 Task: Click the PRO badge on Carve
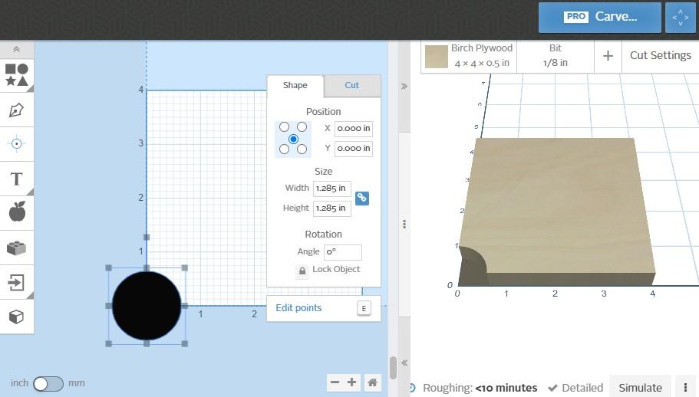coord(576,16)
